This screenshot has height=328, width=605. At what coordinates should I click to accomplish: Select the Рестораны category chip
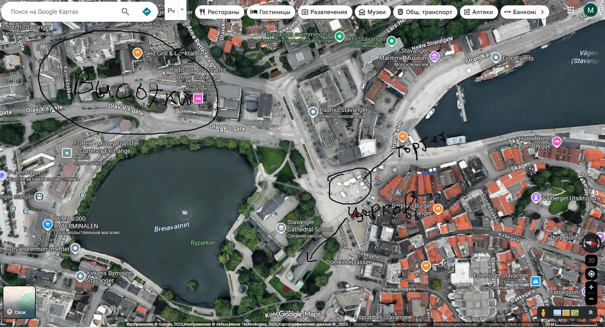219,12
